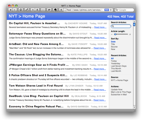Screen dimensions: 142x121
Task: Sort articles by New
Action: [113, 49]
